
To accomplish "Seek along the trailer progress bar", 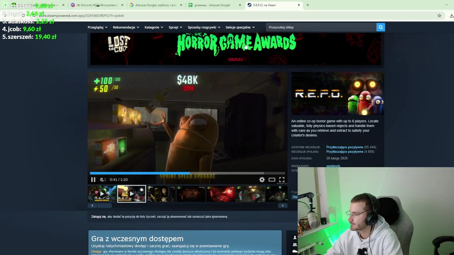I will click(187, 173).
